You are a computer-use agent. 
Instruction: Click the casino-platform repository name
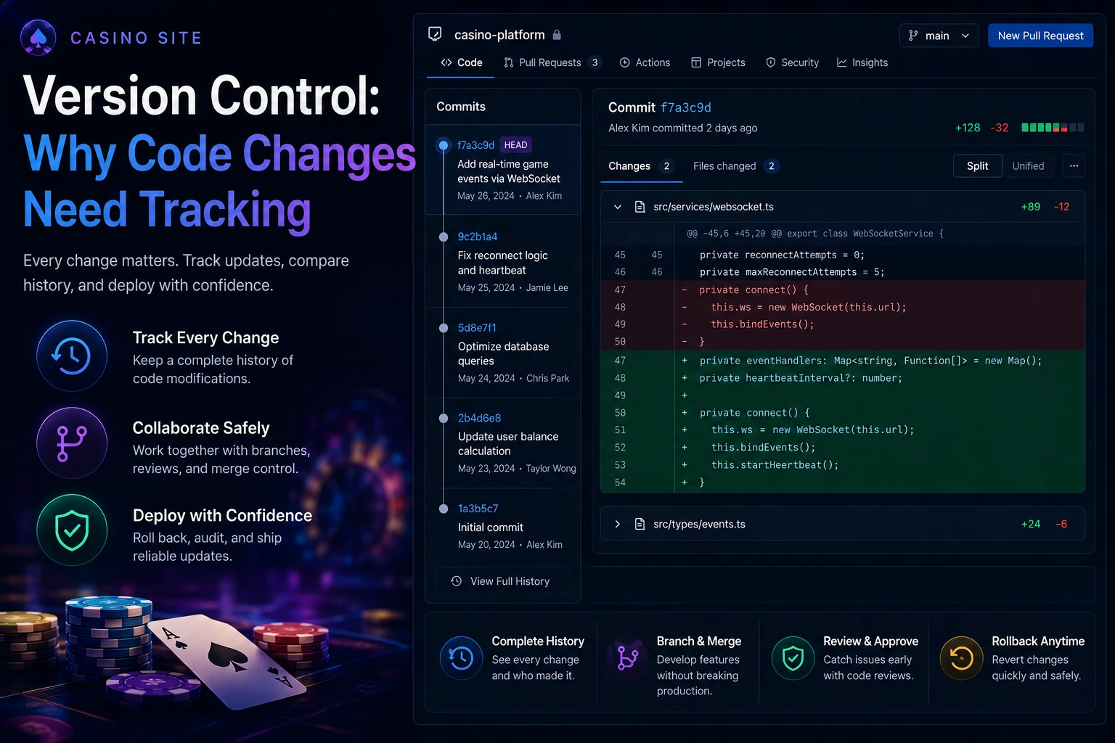pos(499,35)
